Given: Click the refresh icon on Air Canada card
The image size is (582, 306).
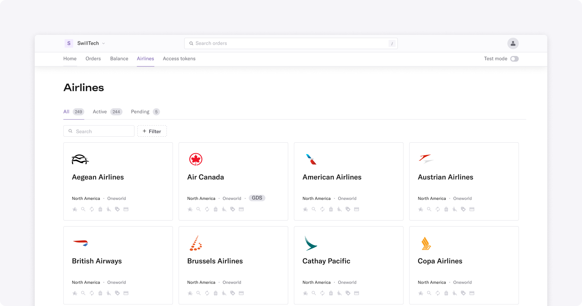Looking at the screenshot, I should click(x=207, y=209).
